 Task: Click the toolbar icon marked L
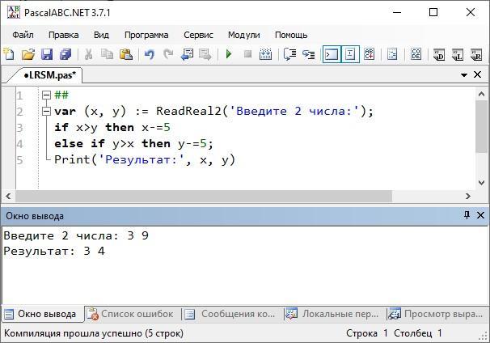pos(458,55)
